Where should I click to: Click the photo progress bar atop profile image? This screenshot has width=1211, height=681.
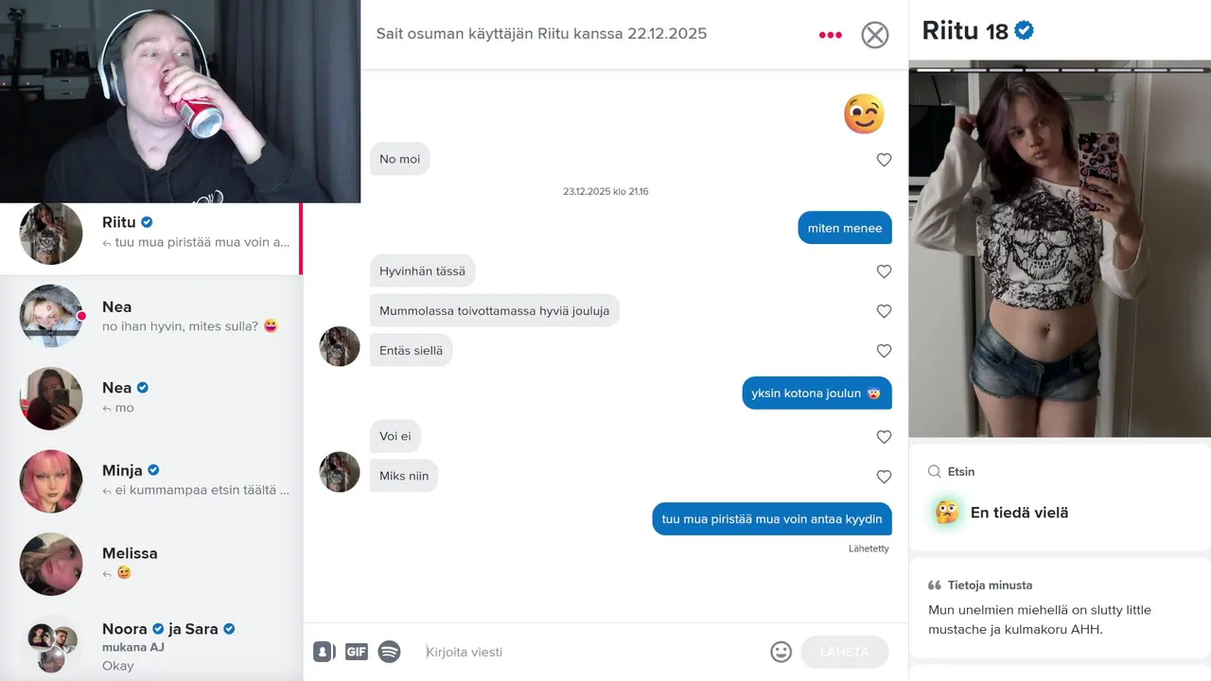(x=1060, y=70)
